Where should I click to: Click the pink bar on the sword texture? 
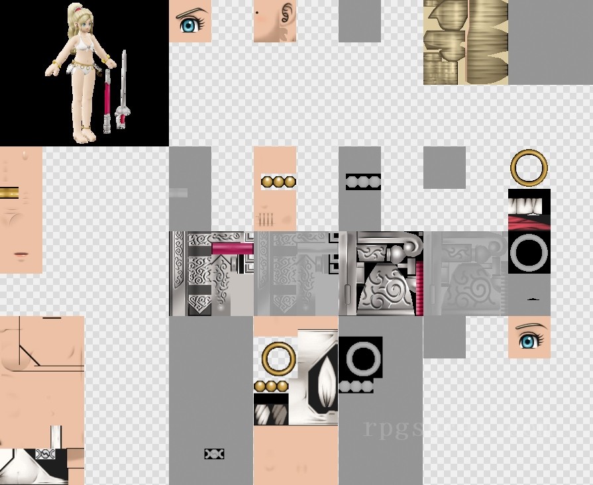232,248
